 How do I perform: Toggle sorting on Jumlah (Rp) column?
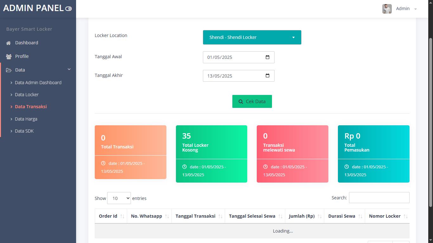(319, 216)
